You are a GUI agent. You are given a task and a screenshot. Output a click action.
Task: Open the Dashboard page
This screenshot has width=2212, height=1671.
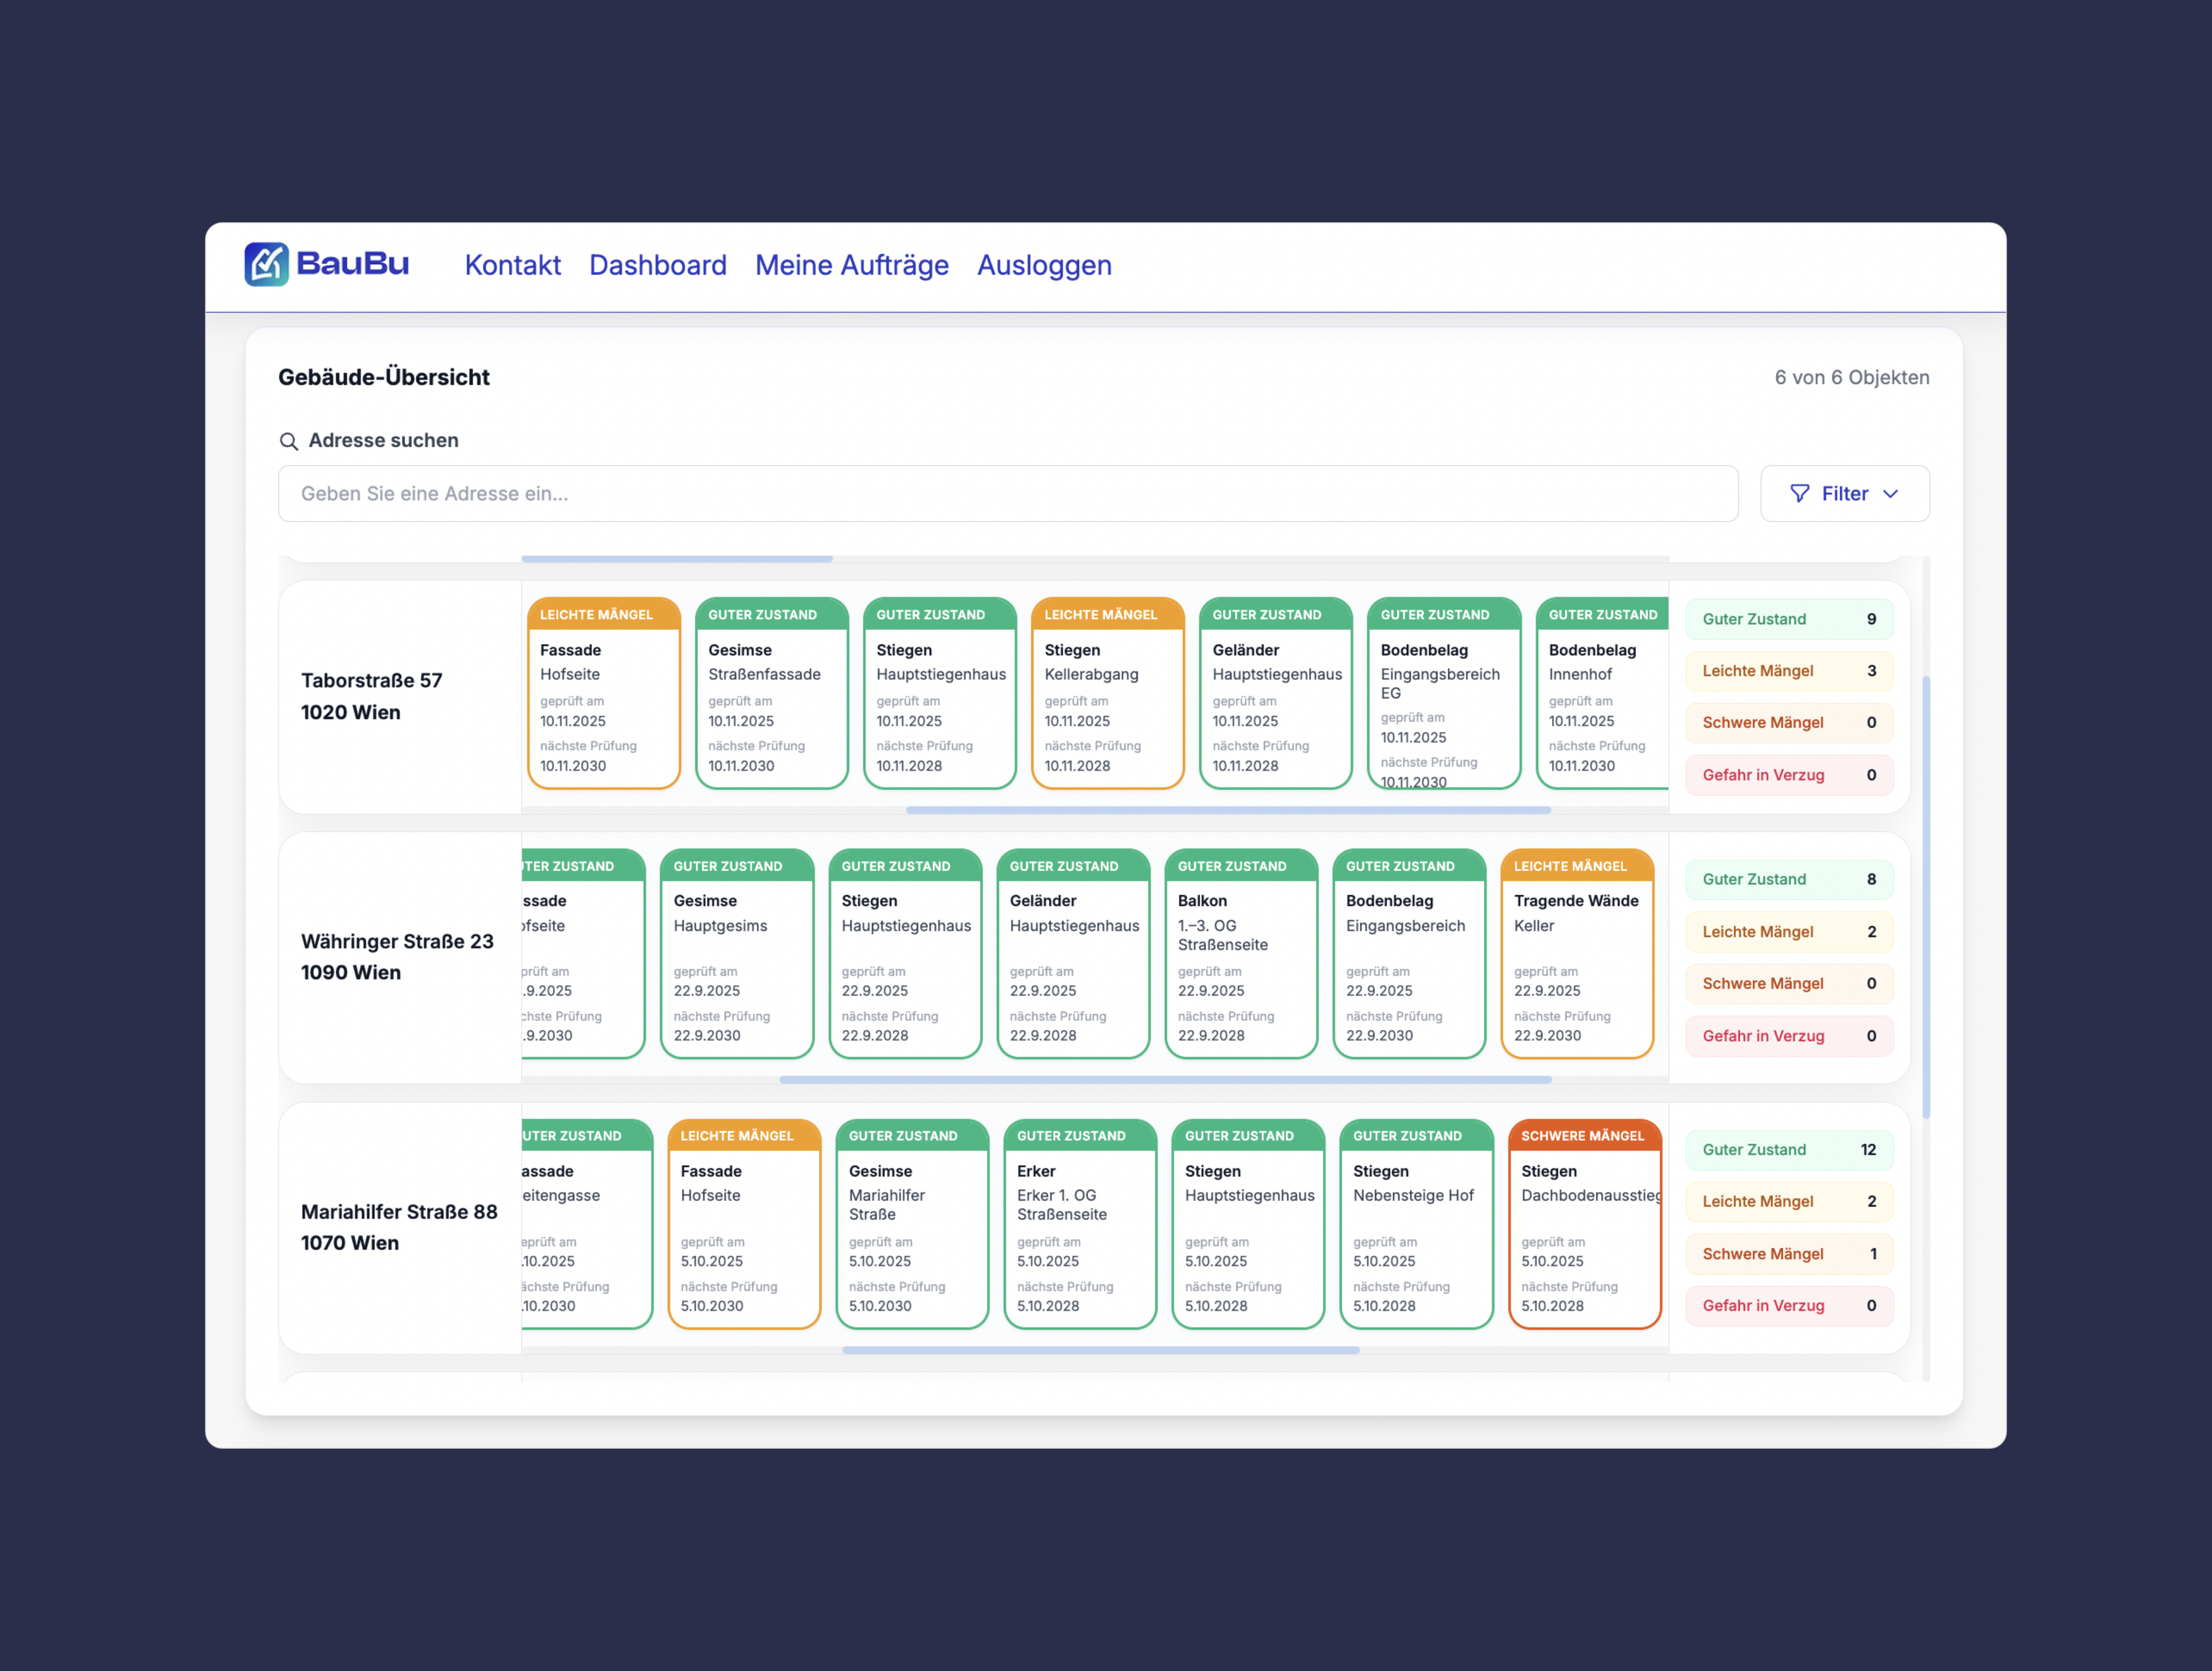tap(657, 265)
